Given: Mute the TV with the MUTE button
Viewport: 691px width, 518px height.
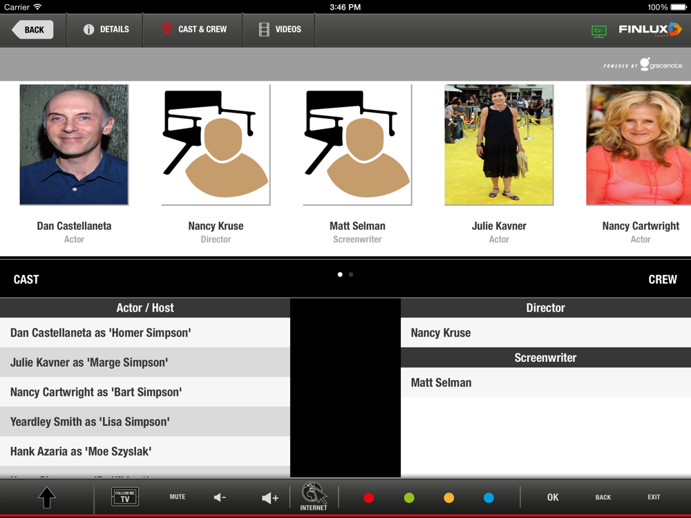Looking at the screenshot, I should coord(177,497).
